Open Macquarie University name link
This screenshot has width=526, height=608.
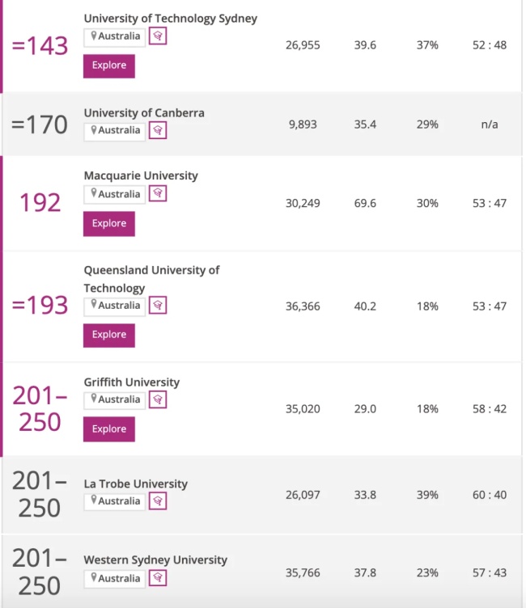point(141,175)
